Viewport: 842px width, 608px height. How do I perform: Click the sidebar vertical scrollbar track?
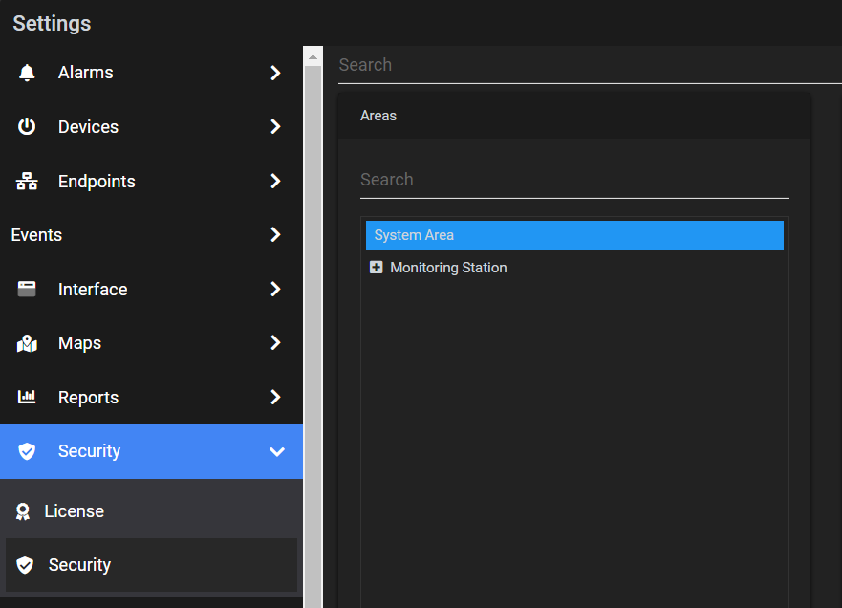click(x=313, y=337)
